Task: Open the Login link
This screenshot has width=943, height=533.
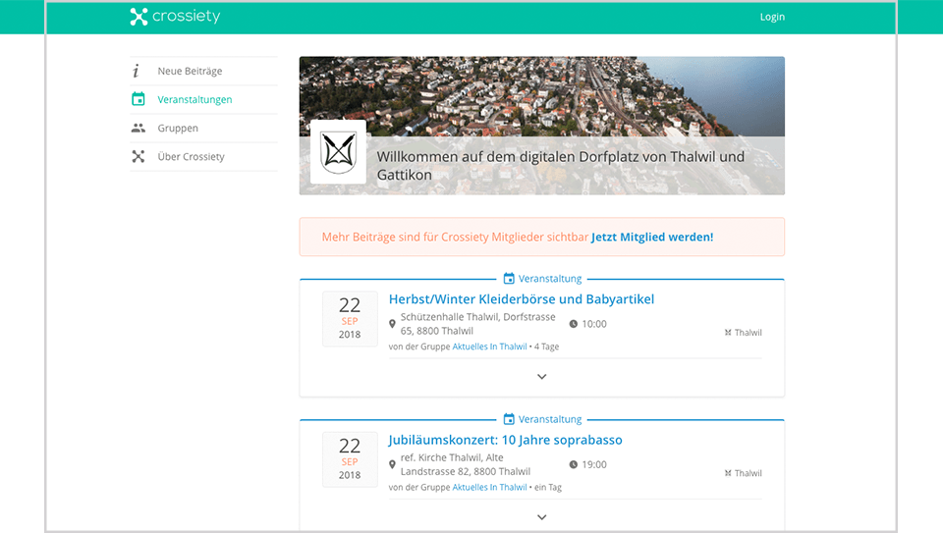Action: pos(772,17)
